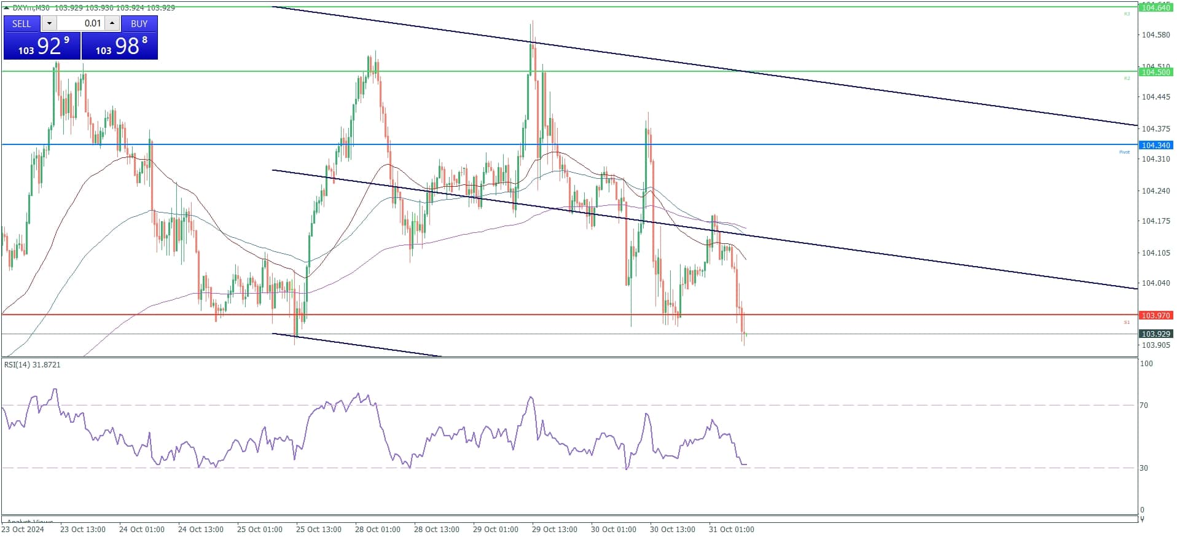Click the Pivot line label
Screen dimensions: 1177x537
1124,152
